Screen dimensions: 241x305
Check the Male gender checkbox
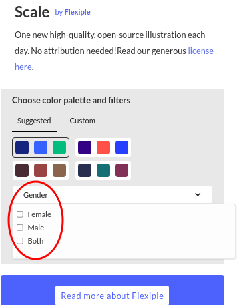point(20,228)
